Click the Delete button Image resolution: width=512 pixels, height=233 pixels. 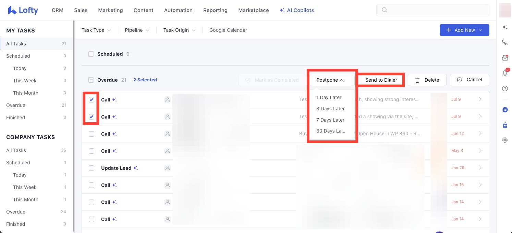click(427, 80)
